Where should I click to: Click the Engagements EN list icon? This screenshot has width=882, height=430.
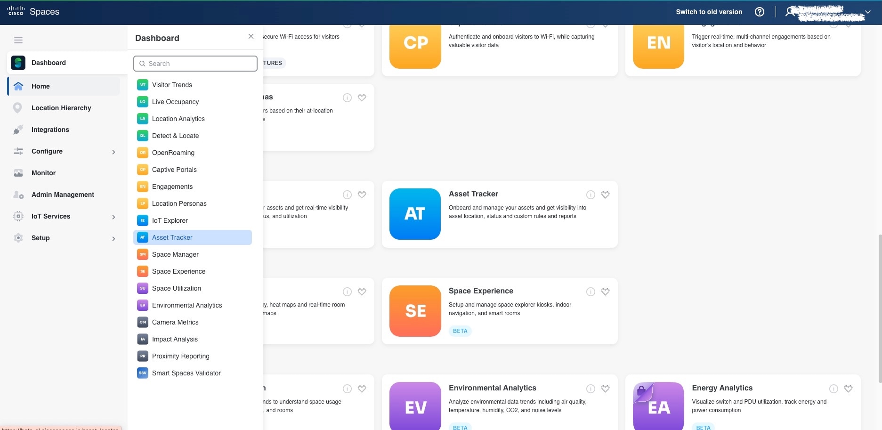(x=143, y=187)
